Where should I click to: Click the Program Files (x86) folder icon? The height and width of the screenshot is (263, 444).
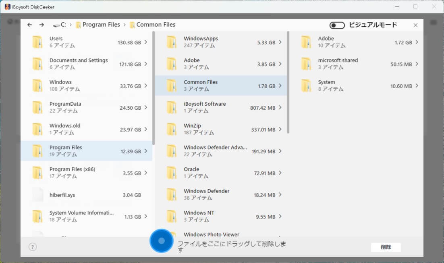pyautogui.click(x=37, y=173)
